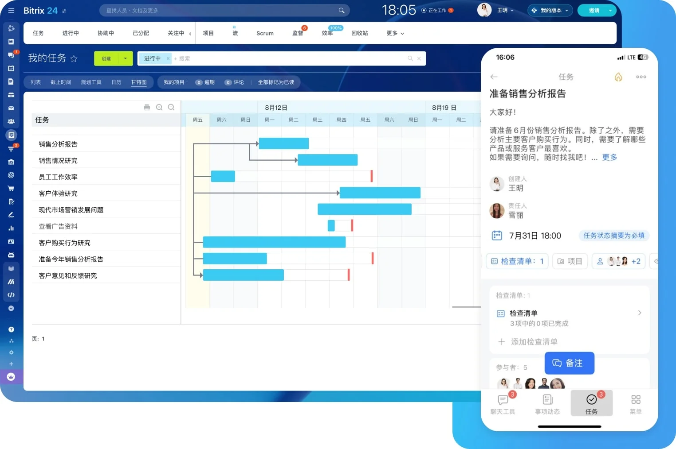
Task: Zoom out the Gantt chart with magnifier minus
Action: point(171,107)
